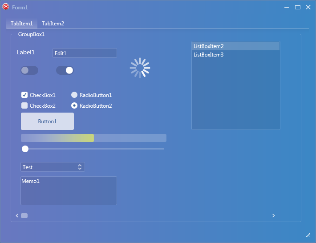Click the track bar slider thumb

(x=25, y=149)
